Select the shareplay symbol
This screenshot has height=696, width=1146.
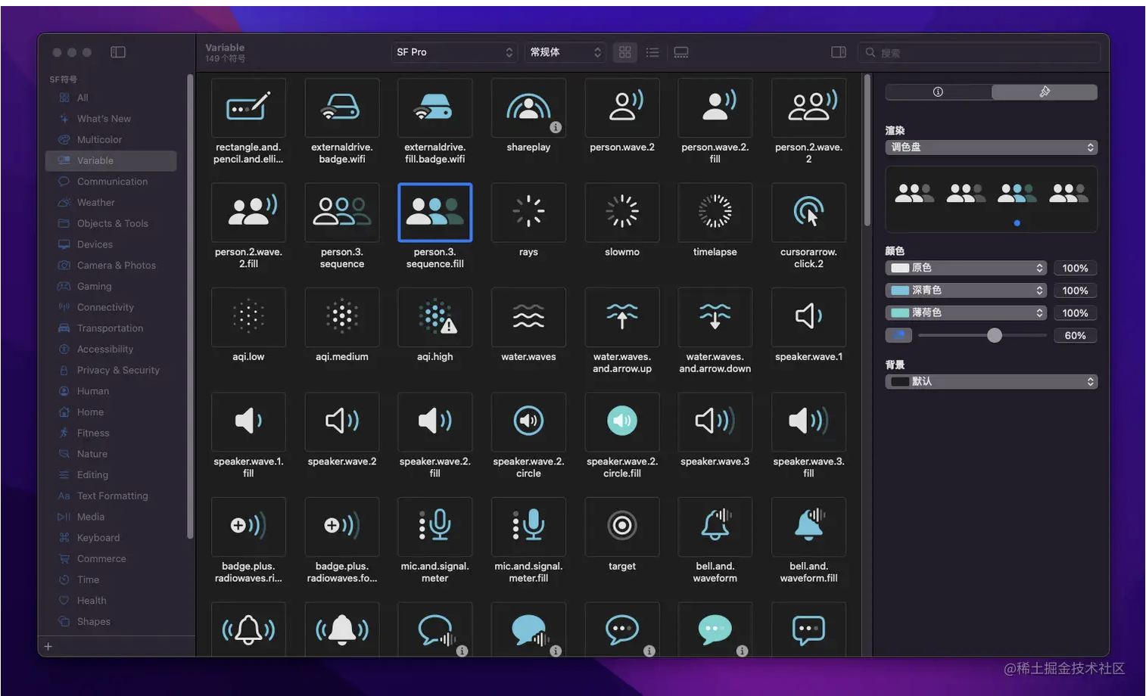528,107
